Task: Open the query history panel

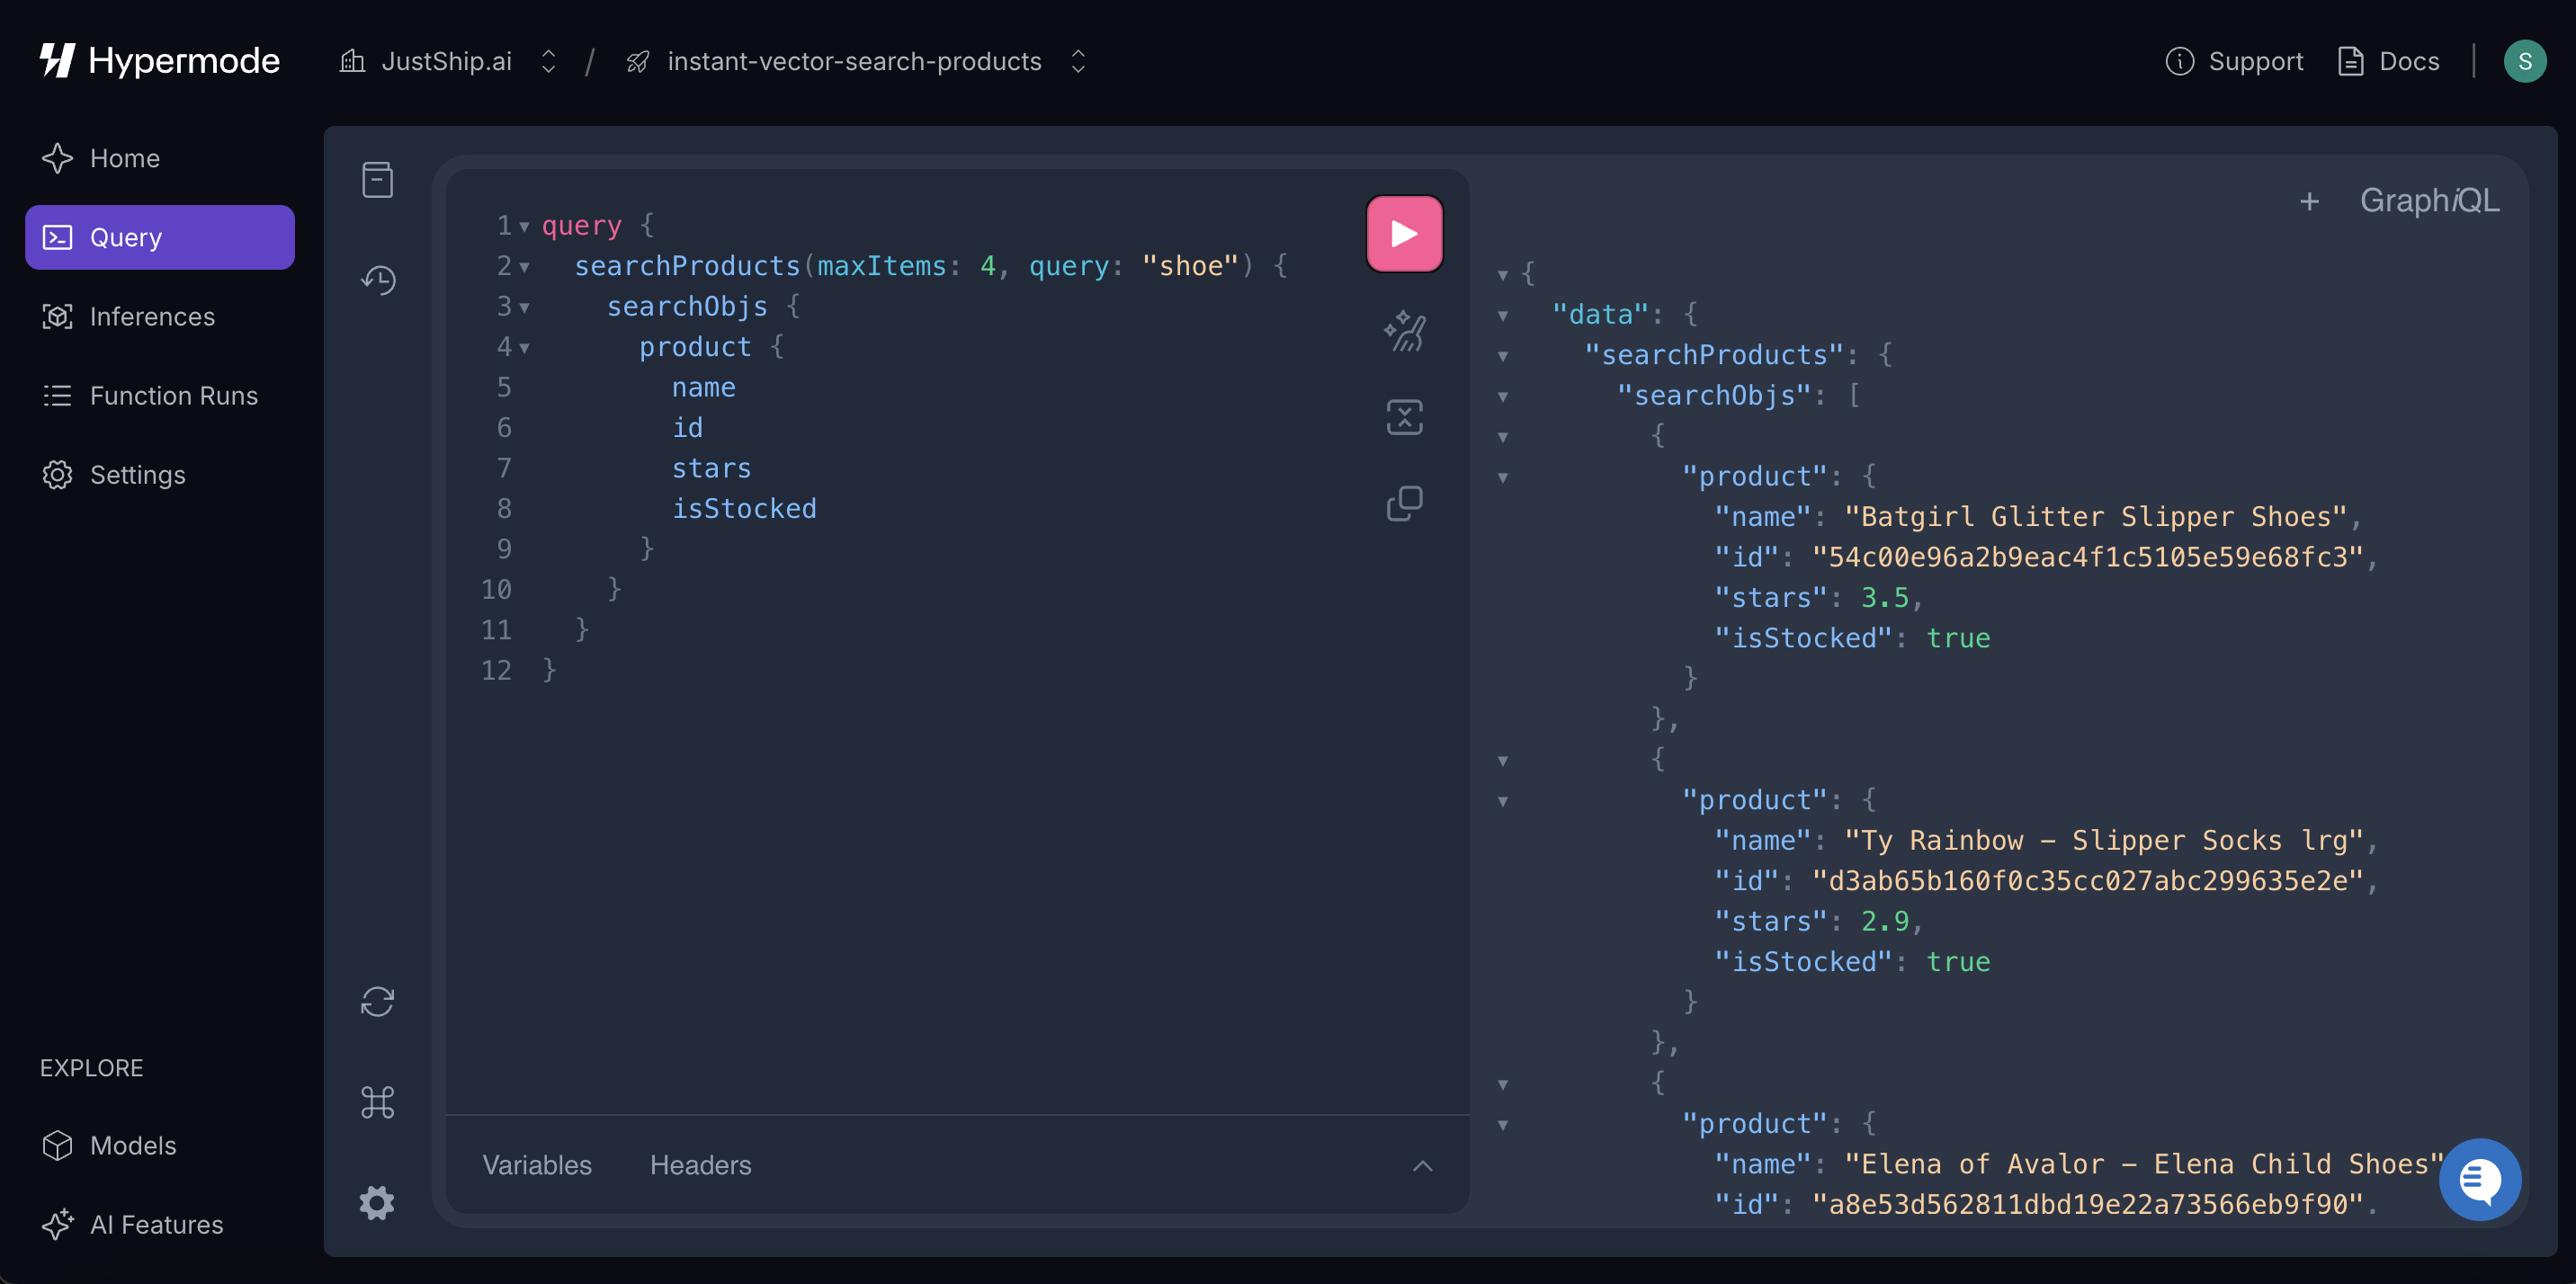Action: (377, 281)
